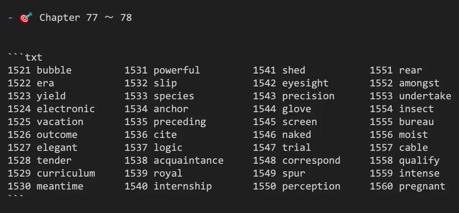This screenshot has width=459, height=213.
Task: Click the word pregnant at 1560
Action: pos(422,186)
